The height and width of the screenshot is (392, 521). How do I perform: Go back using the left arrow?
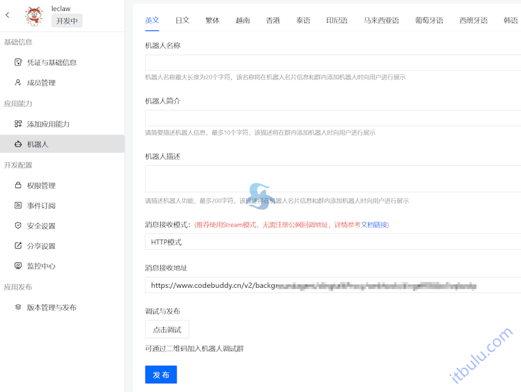7,15
